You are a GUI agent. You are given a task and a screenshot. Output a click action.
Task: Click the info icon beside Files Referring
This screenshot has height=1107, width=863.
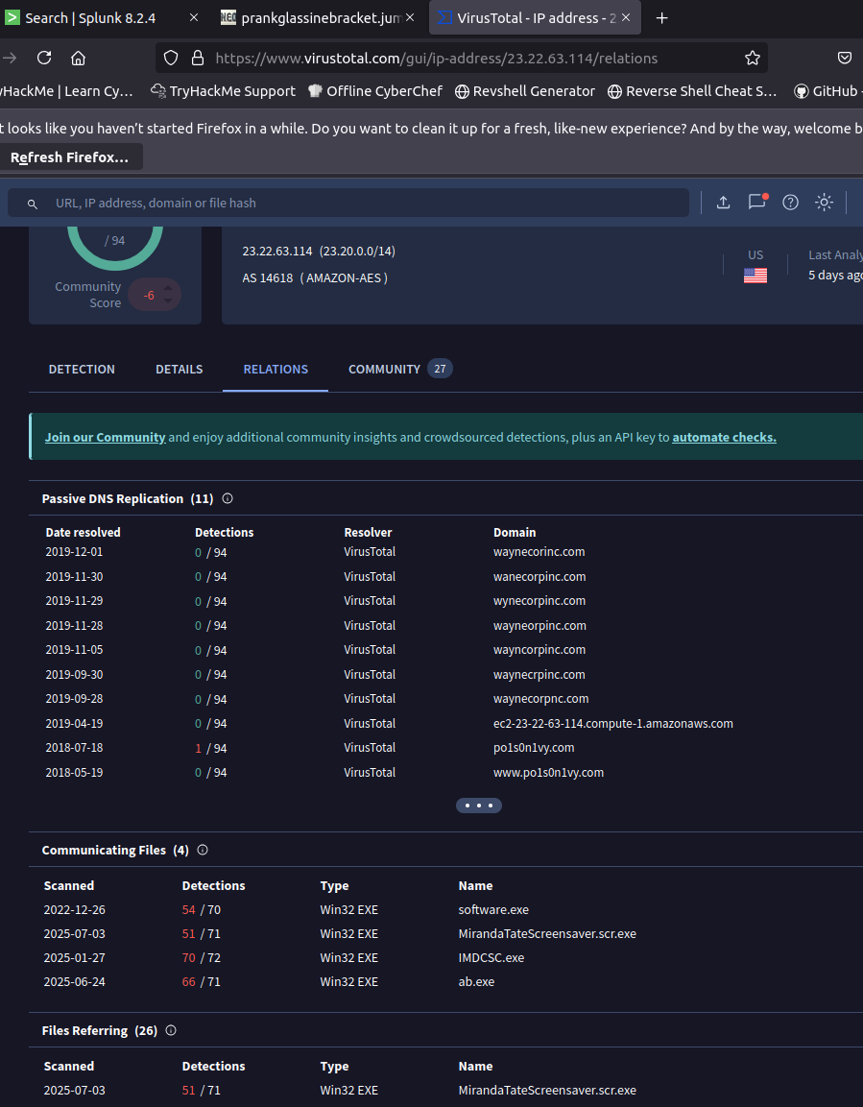[171, 1031]
